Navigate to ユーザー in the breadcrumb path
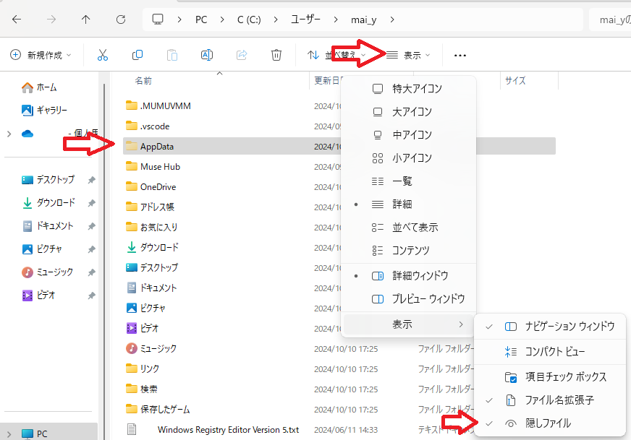This screenshot has width=631, height=440. click(x=306, y=20)
